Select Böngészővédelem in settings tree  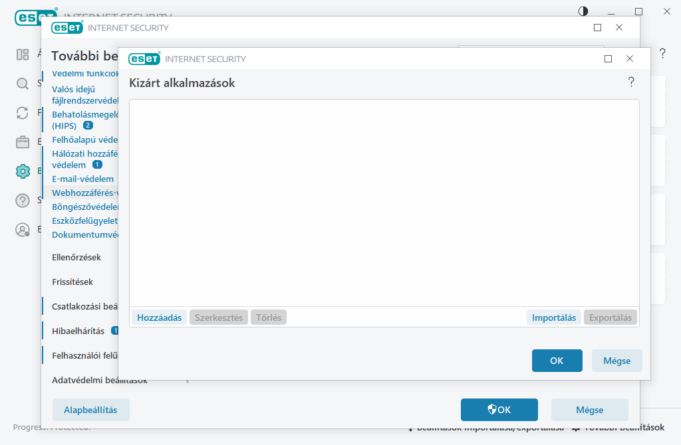click(x=85, y=207)
